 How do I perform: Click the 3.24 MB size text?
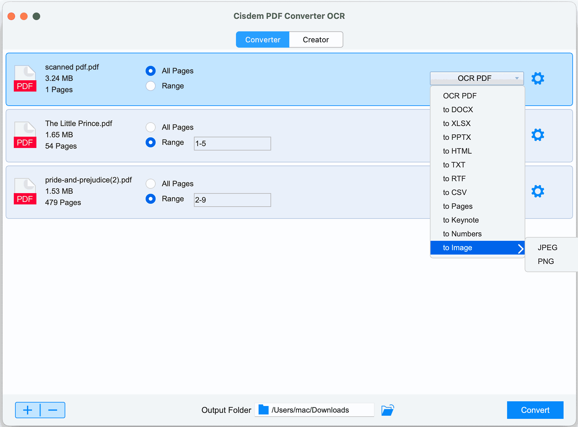[59, 78]
